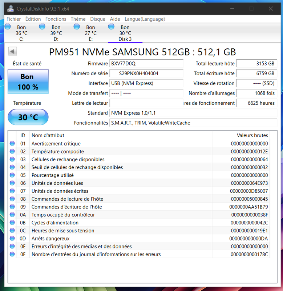Screen dimensions: 283x291
Task: Open the Édition menu
Action: (33, 19)
